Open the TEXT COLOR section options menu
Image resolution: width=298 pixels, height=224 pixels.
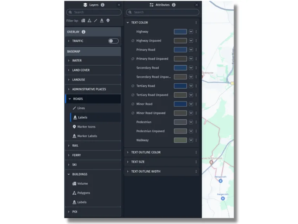(x=196, y=23)
